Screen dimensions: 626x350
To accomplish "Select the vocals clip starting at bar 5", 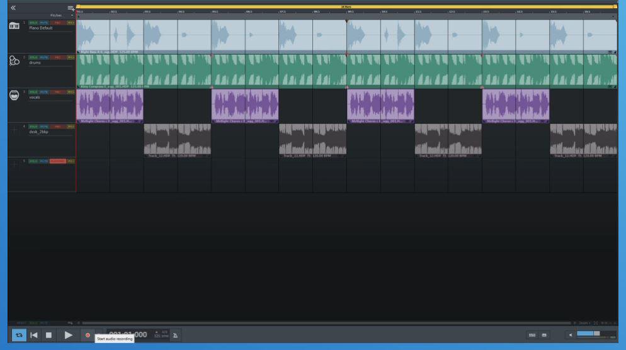I will coord(245,106).
